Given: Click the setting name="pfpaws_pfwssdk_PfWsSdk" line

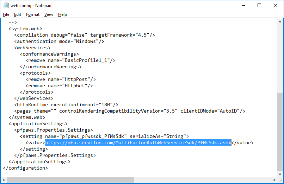Looking at the screenshot, I should click(104, 136).
